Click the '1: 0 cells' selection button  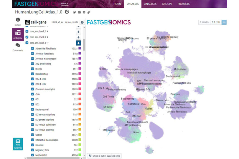[204, 22]
